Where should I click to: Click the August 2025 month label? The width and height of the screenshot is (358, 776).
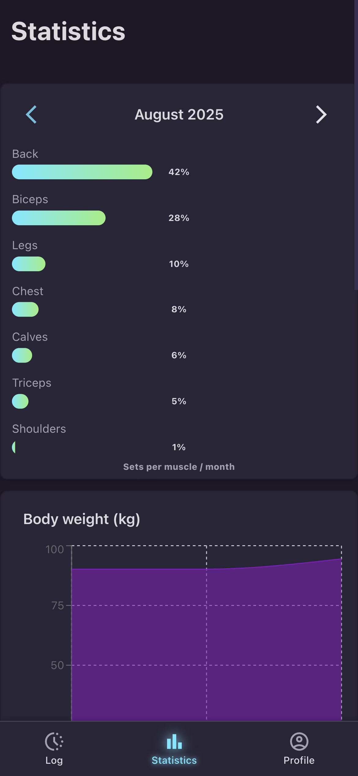tap(179, 115)
